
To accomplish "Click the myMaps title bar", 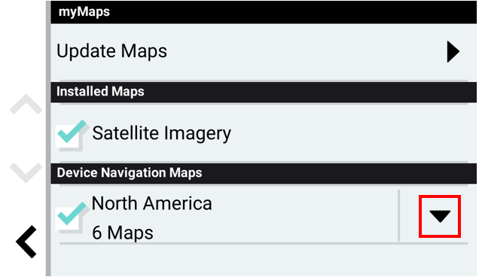I will click(x=264, y=12).
